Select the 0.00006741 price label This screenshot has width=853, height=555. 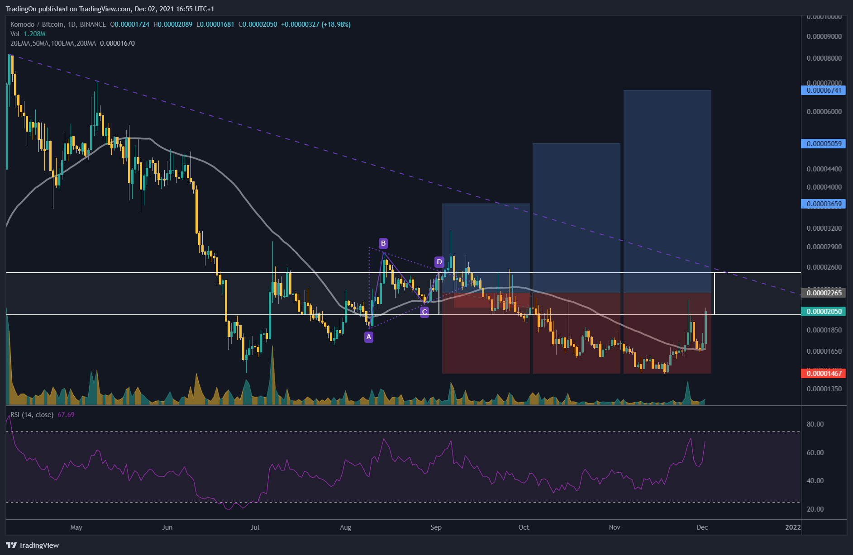pyautogui.click(x=824, y=90)
